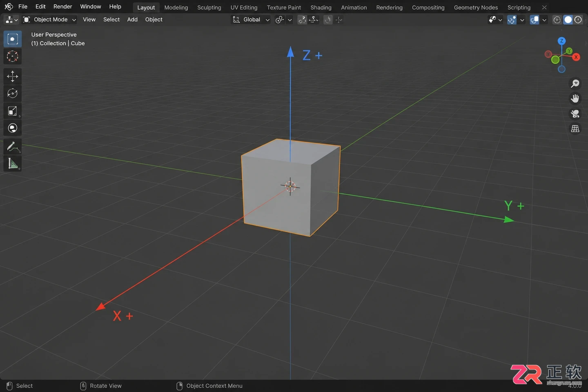Switch to the Rendering workspace tab
Screen dimensions: 588x392
389,7
